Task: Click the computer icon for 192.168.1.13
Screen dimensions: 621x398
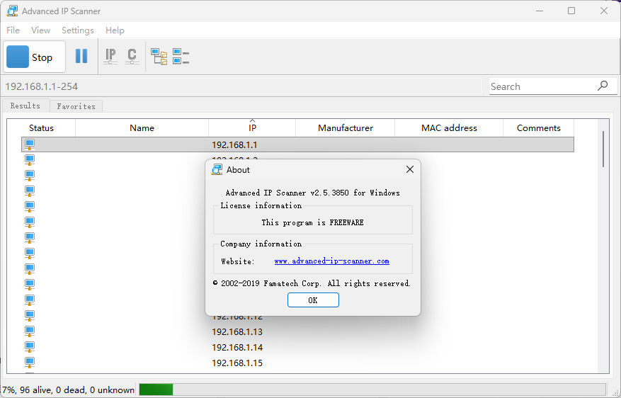Action: [30, 331]
